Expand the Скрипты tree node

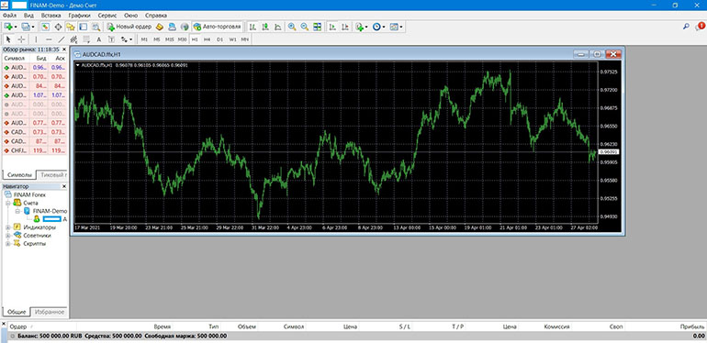click(7, 244)
